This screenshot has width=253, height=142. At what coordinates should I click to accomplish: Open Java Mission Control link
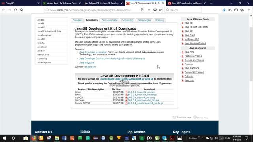point(195,43)
